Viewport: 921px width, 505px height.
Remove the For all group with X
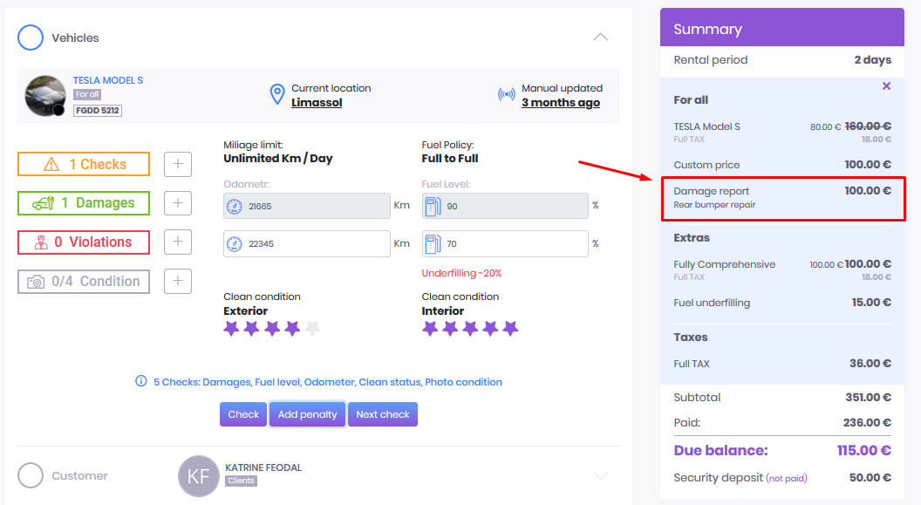pos(886,86)
